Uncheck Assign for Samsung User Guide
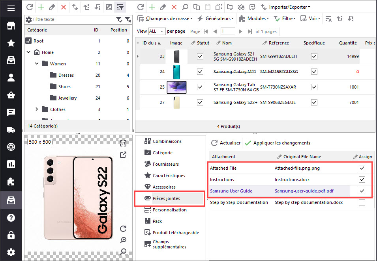 [x=362, y=191]
